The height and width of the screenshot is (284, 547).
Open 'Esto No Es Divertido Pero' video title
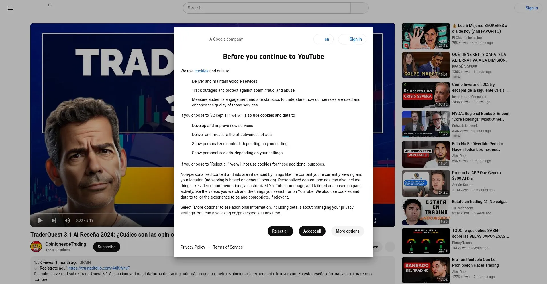477,147
